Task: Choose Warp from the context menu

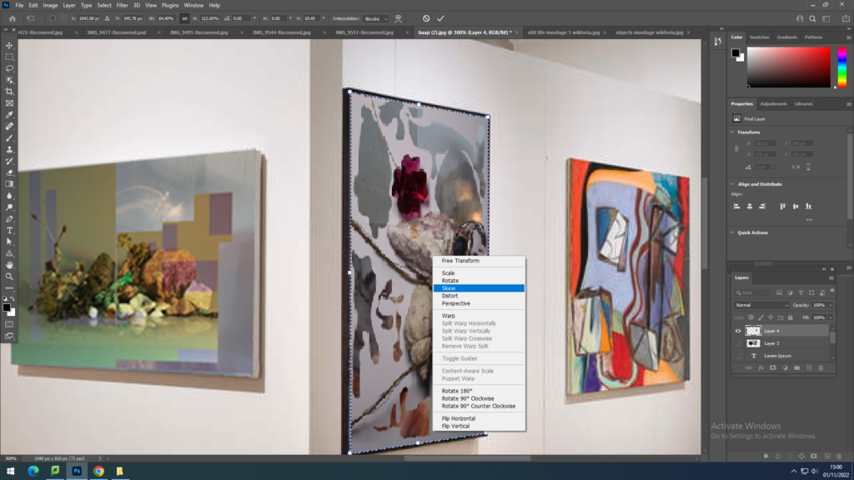Action: [479, 316]
